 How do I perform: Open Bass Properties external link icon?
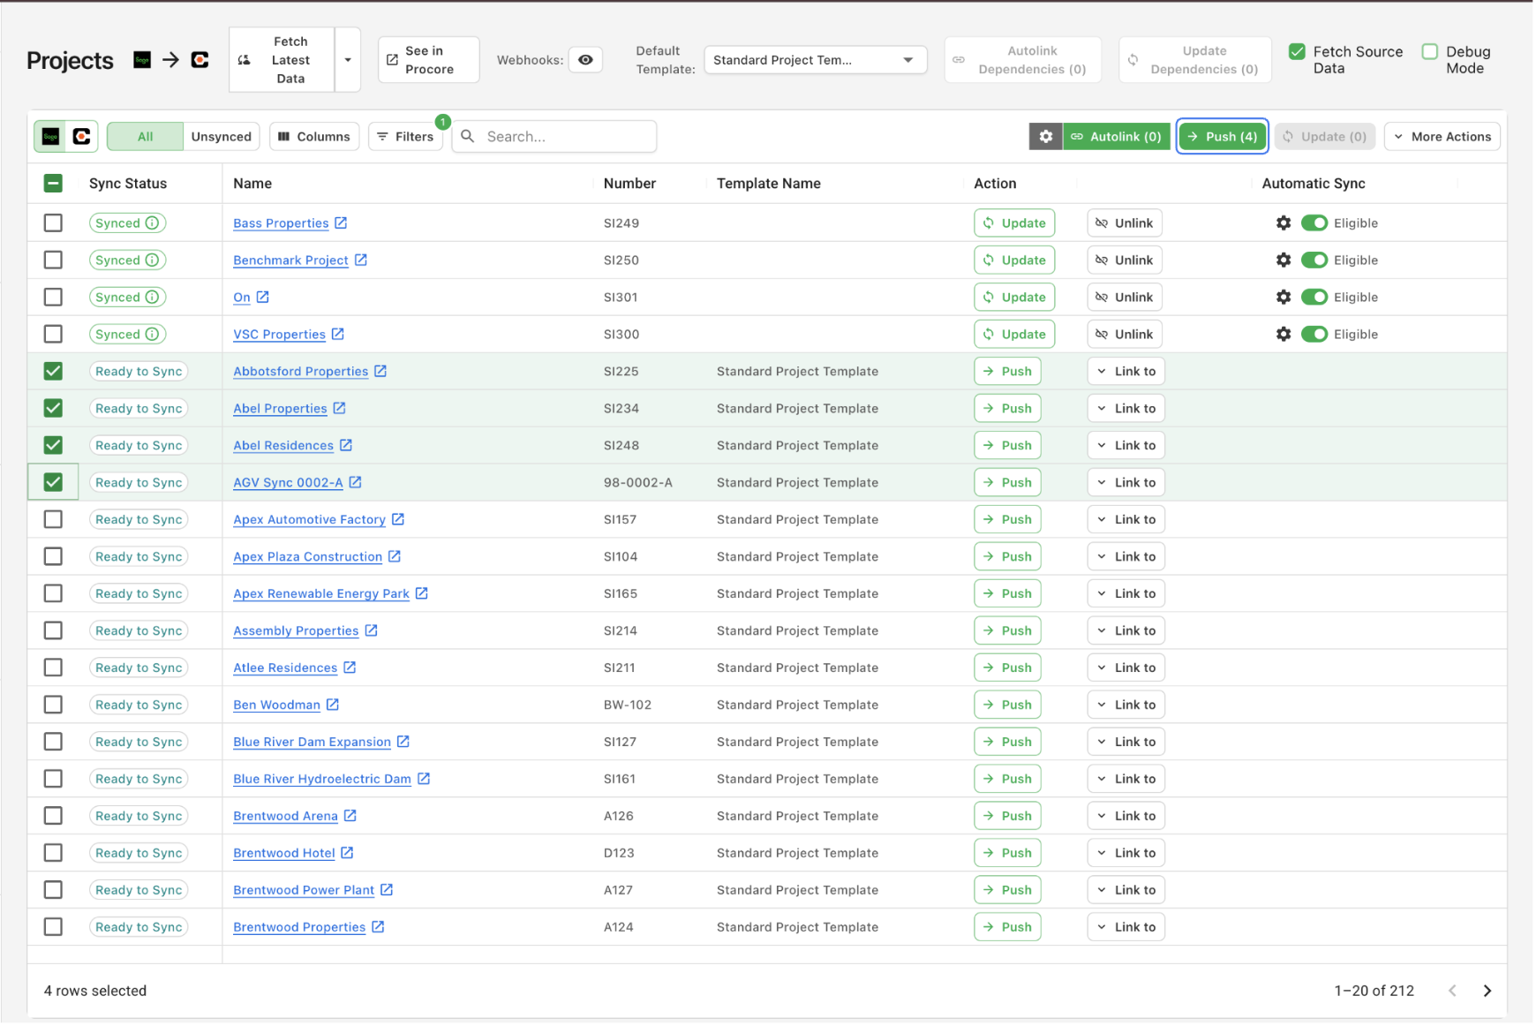tap(341, 223)
